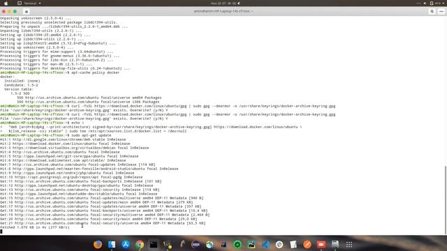Click the terminal cursor on the last line
The height and width of the screenshot is (251, 447).
1,231
